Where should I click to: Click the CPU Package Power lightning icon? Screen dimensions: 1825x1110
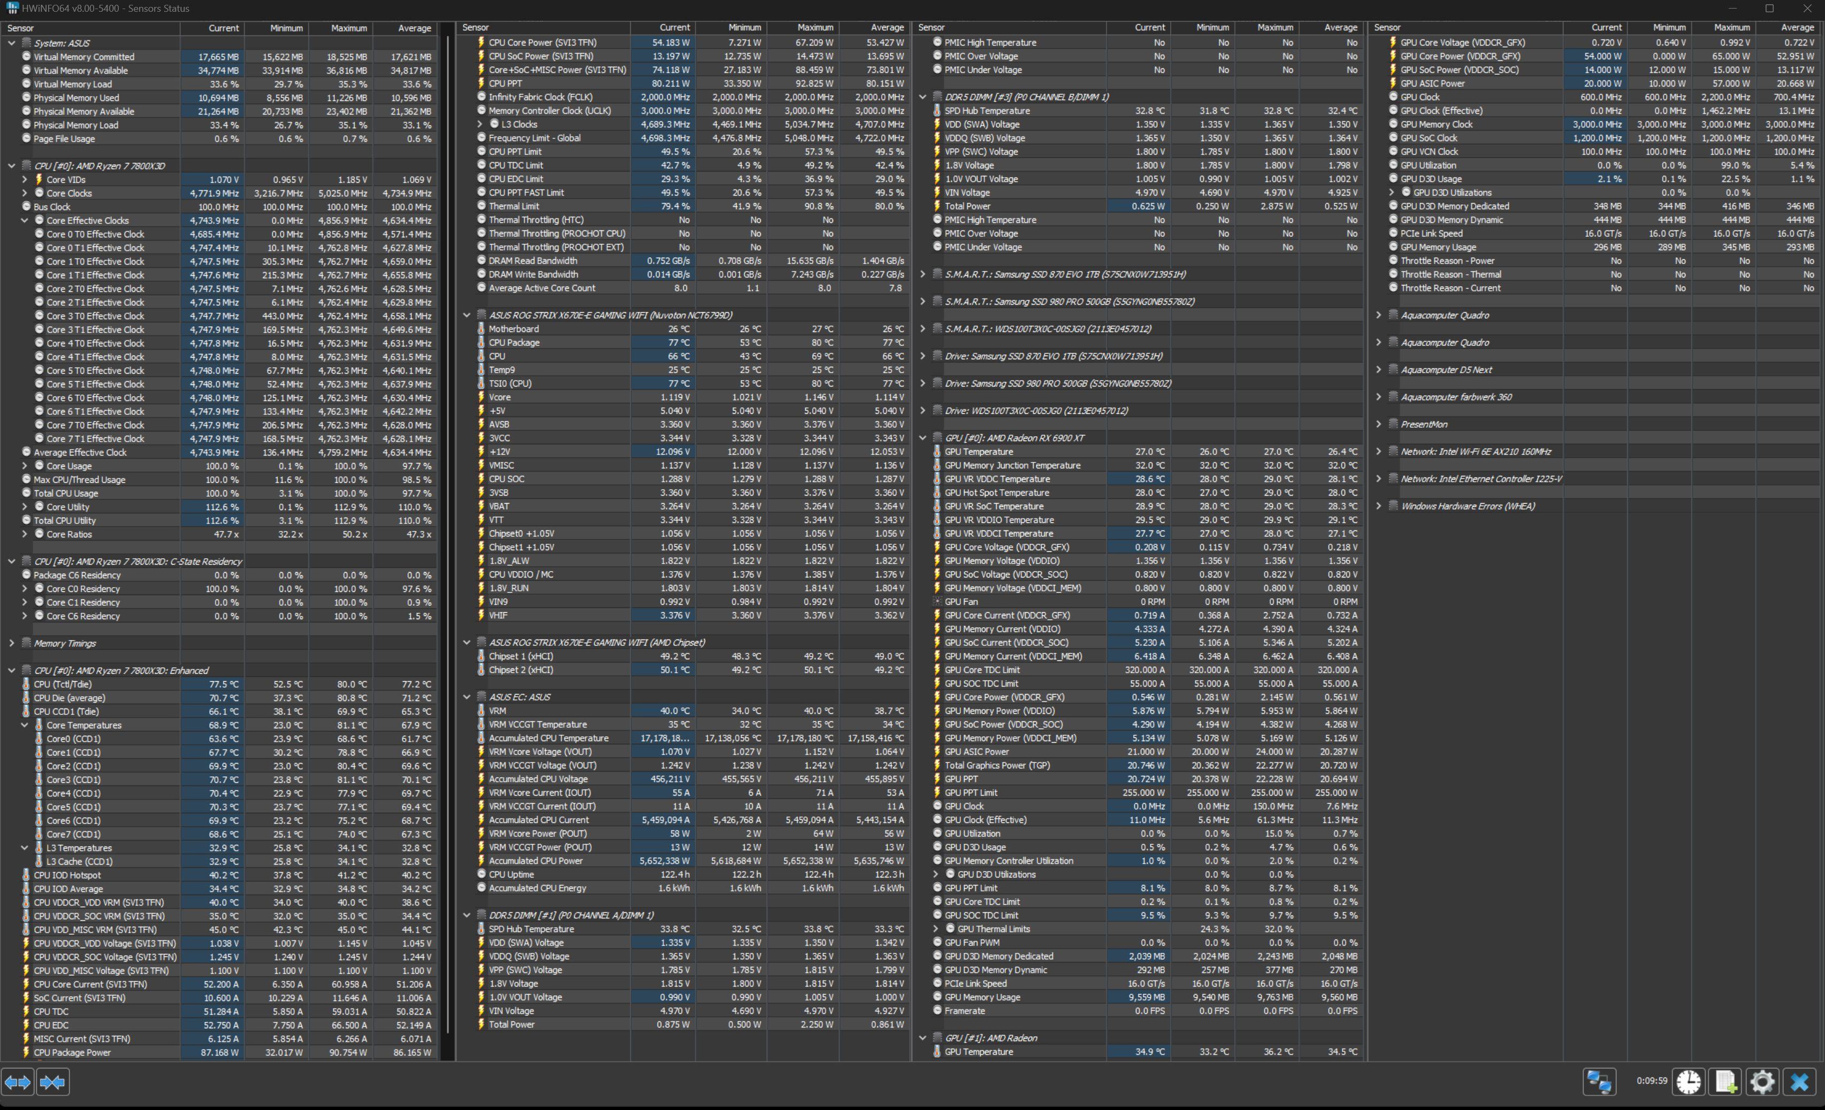pyautogui.click(x=26, y=1052)
